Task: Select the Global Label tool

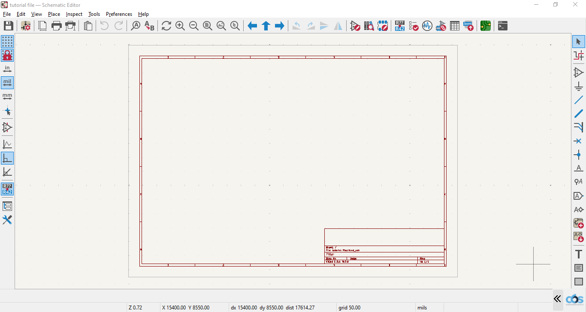Action: (579, 196)
